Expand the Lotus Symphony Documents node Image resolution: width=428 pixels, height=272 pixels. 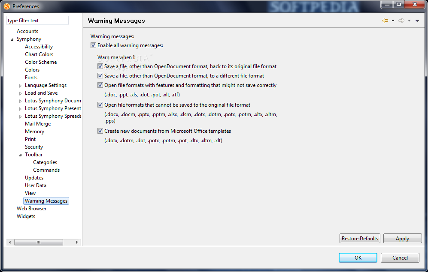pyautogui.click(x=20, y=101)
